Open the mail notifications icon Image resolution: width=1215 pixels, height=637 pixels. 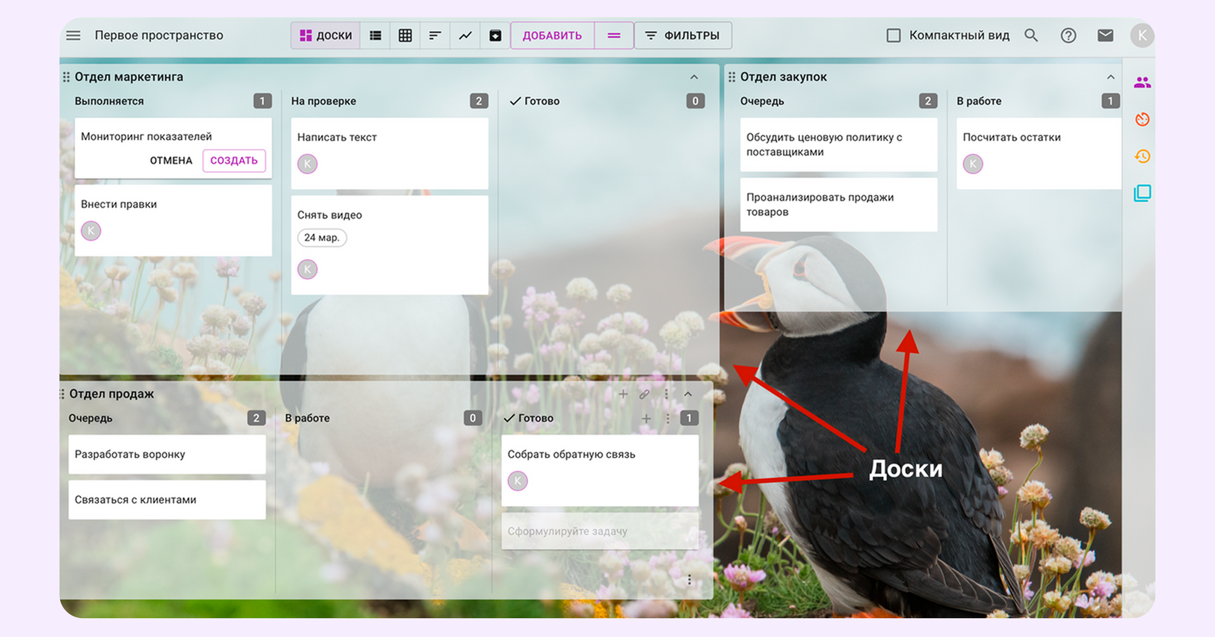tap(1106, 35)
